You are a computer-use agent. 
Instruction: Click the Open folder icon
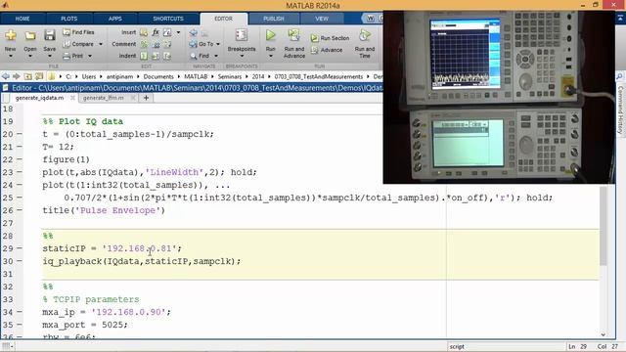30,36
